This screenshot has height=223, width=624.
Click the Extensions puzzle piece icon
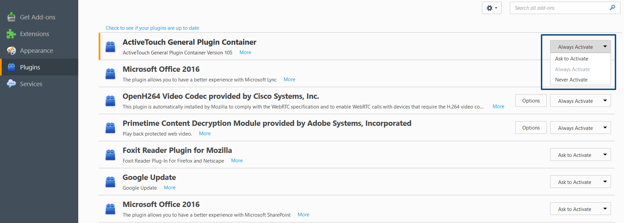(11, 34)
